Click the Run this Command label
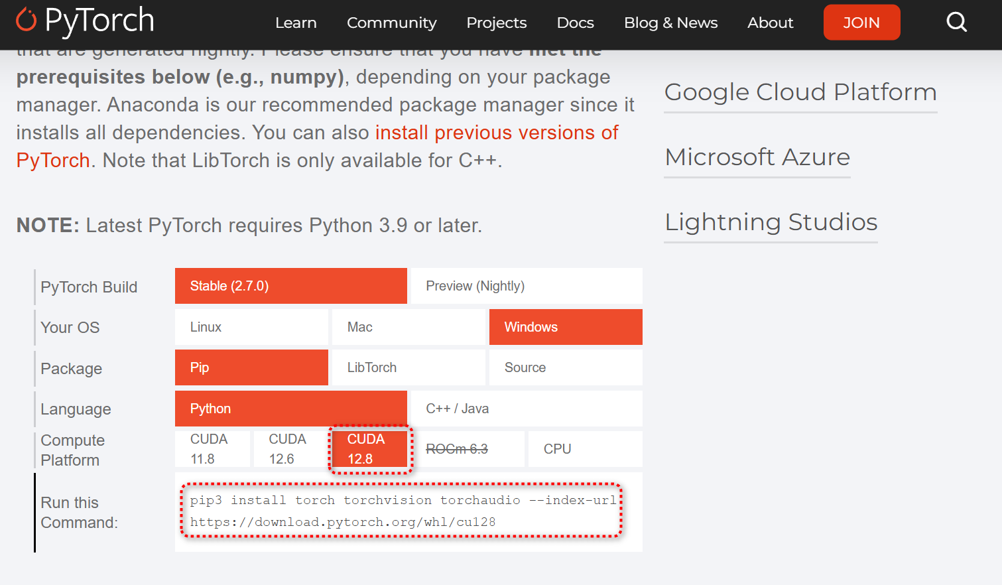1002x585 pixels. click(x=80, y=513)
